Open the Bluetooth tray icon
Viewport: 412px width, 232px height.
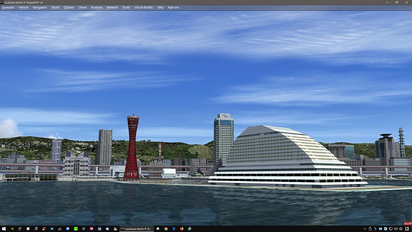pos(375,229)
